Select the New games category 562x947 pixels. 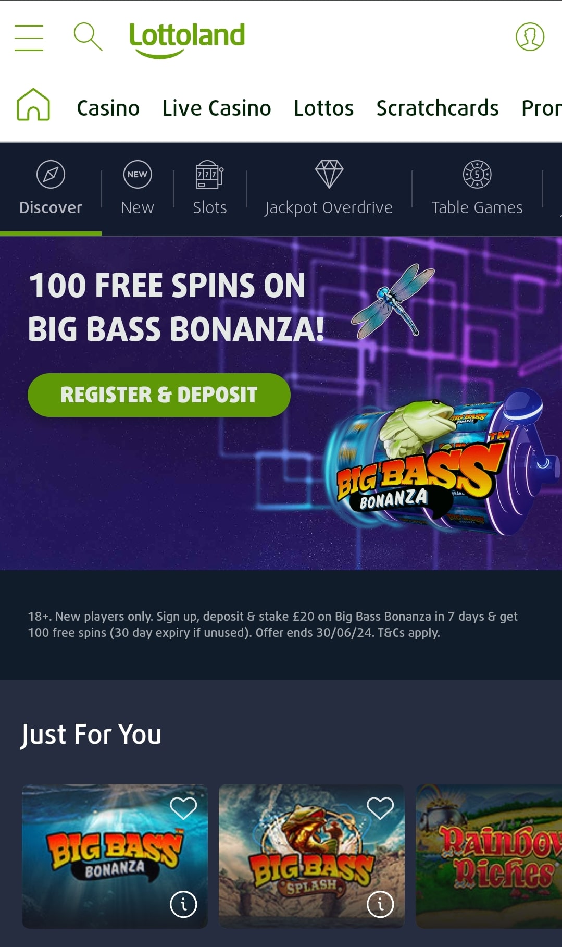tap(138, 189)
